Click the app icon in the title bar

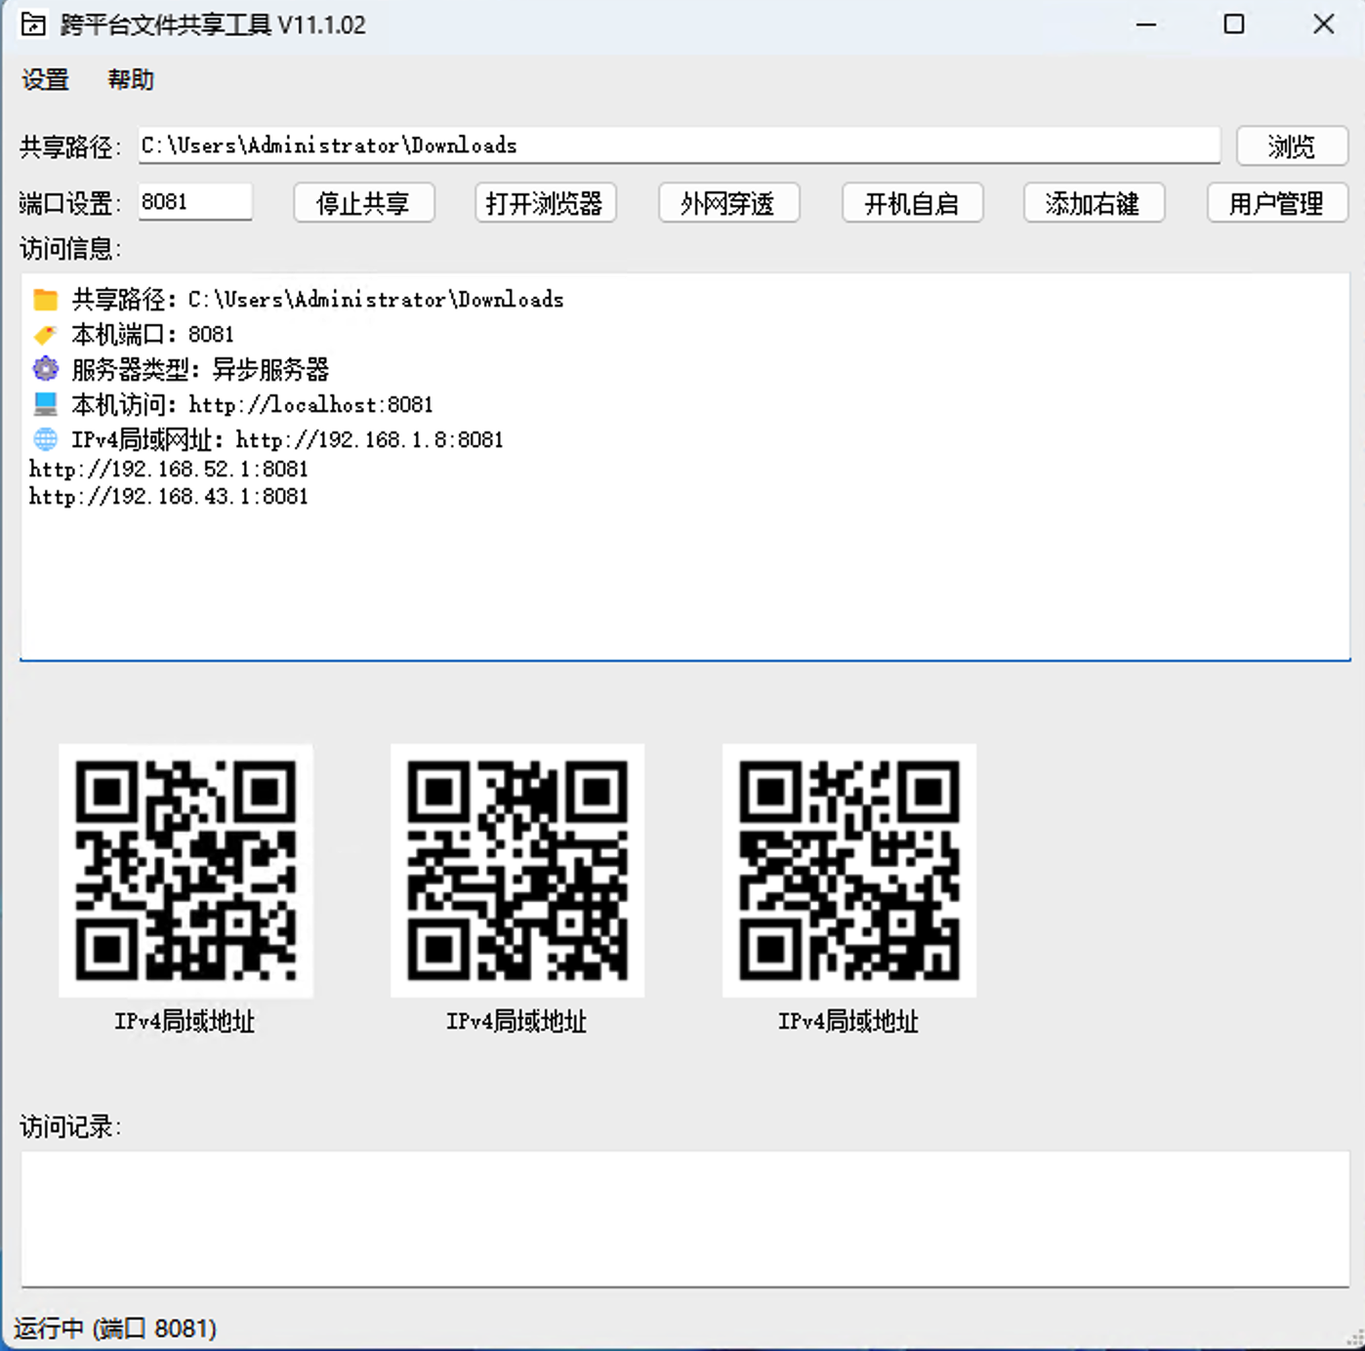tap(32, 23)
